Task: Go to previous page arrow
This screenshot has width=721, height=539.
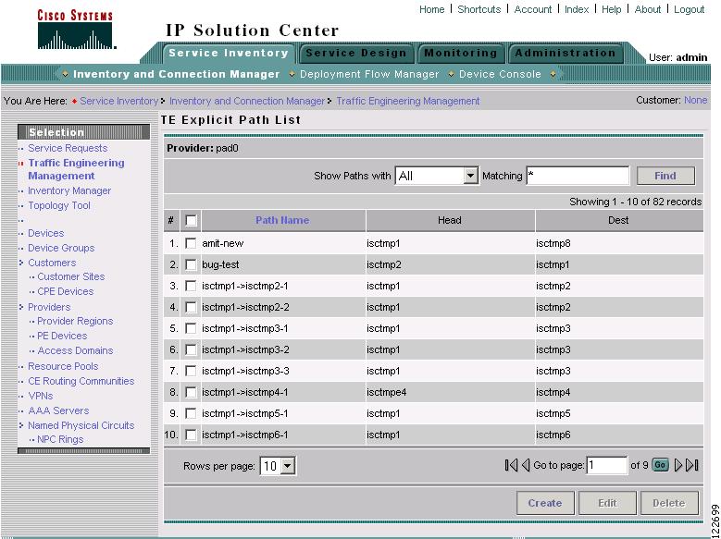Action: tap(526, 465)
